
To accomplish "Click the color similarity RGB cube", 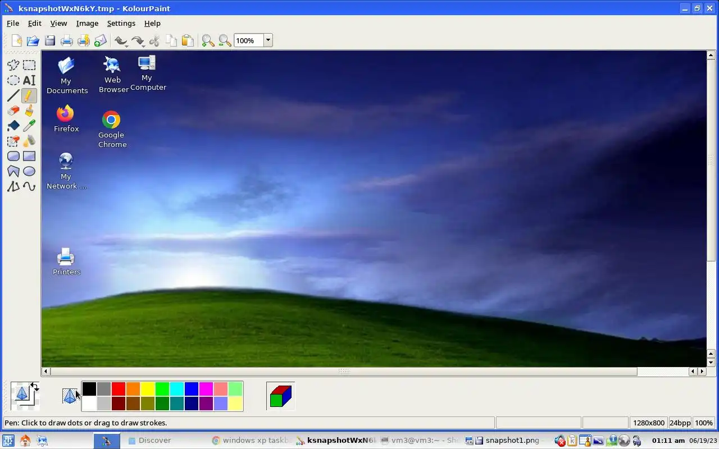I will [x=280, y=396].
